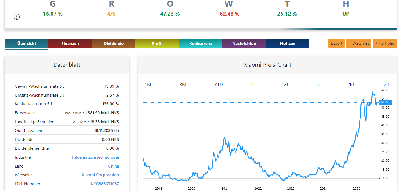Go to the Konkurrenz tab

[201, 43]
